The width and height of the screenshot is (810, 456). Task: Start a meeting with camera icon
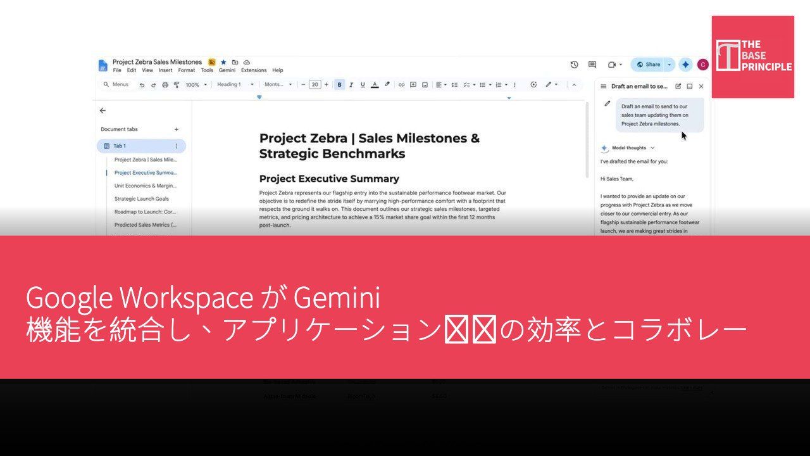pos(612,65)
